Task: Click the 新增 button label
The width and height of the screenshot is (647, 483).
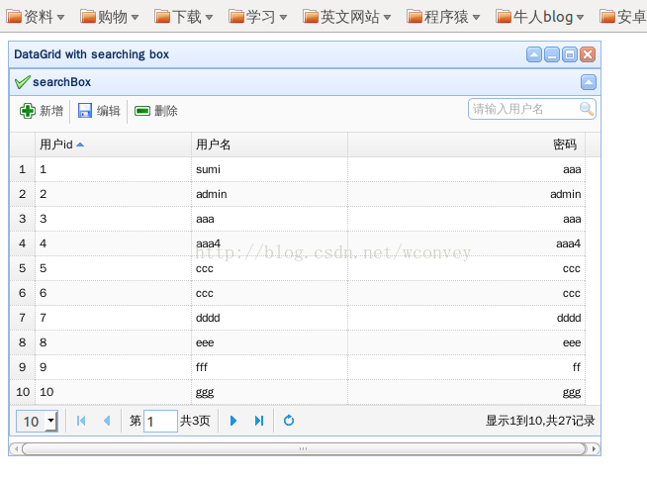Action: click(51, 111)
